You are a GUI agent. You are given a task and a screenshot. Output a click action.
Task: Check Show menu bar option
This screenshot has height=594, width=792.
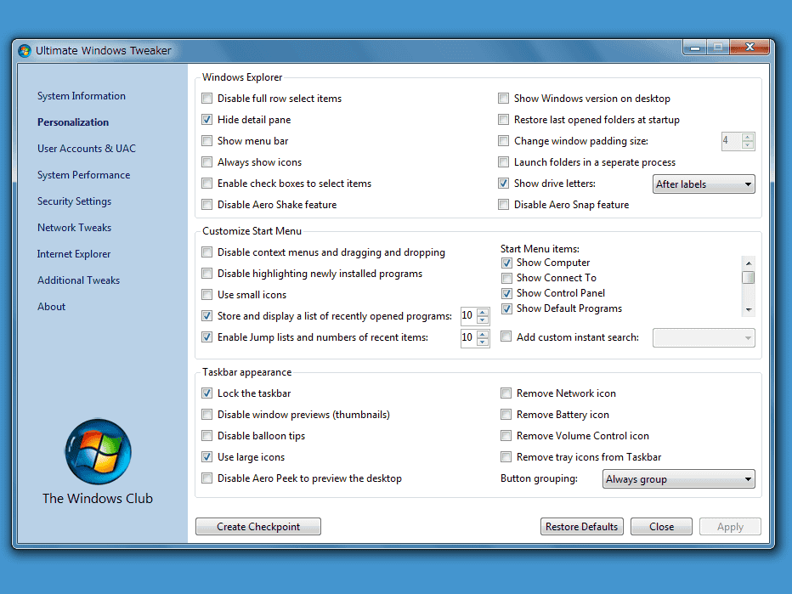(x=206, y=141)
